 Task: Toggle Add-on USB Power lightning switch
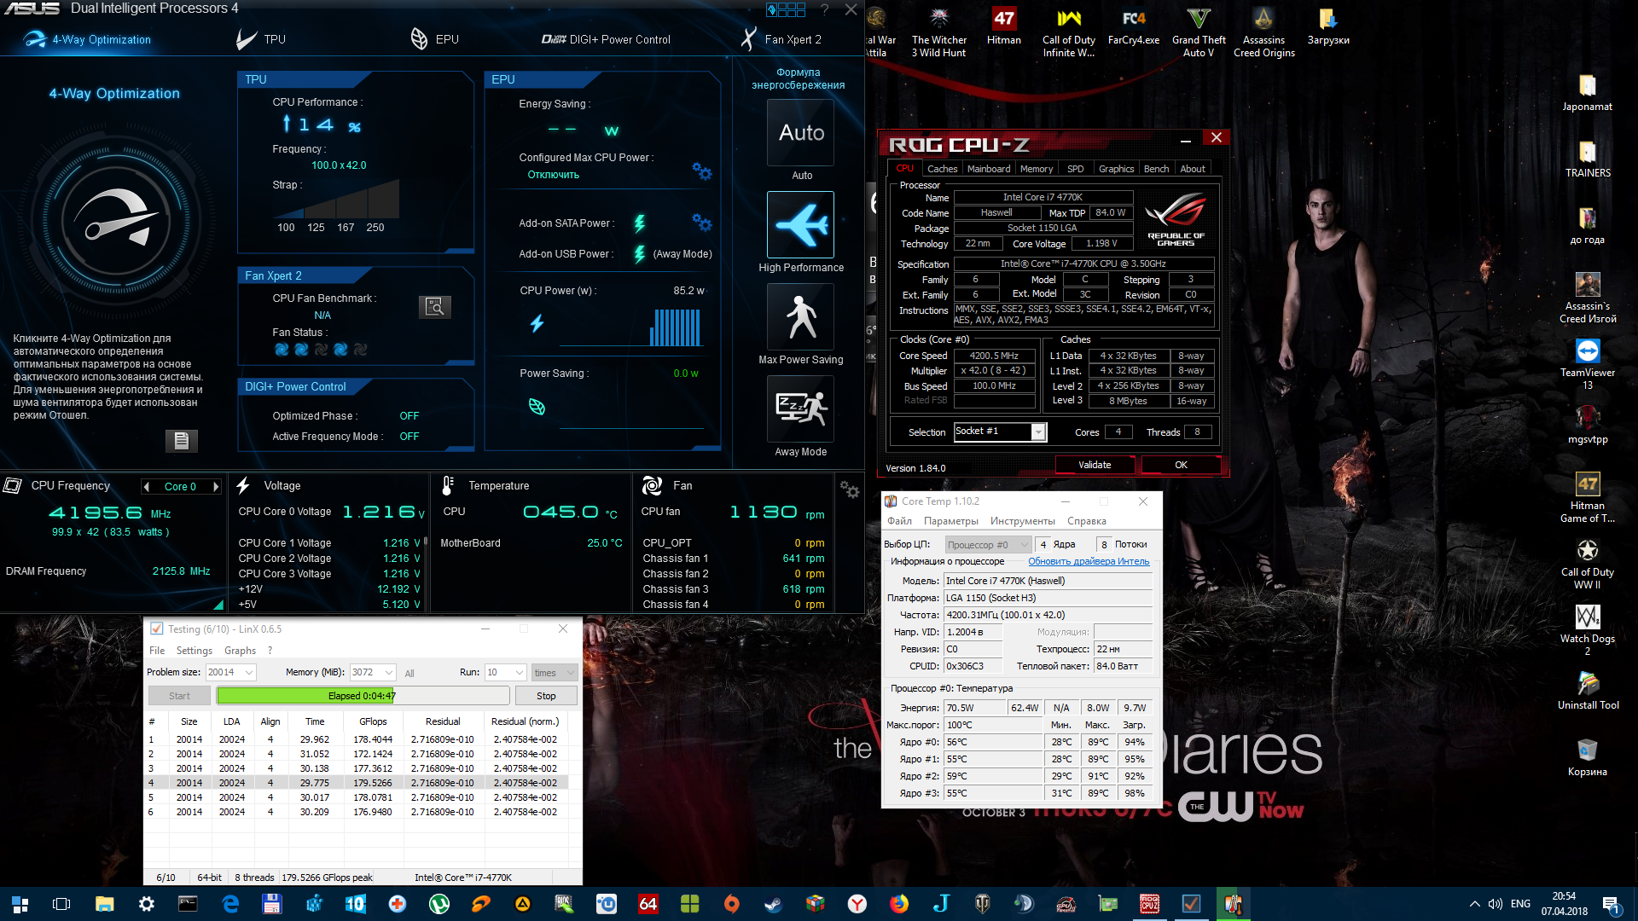[639, 254]
